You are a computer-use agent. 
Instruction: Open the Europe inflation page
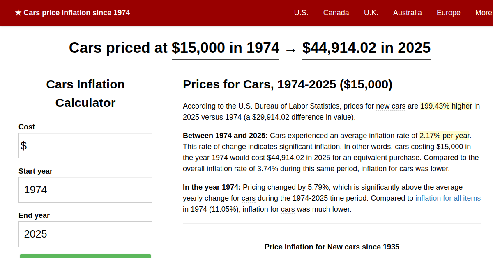click(448, 13)
